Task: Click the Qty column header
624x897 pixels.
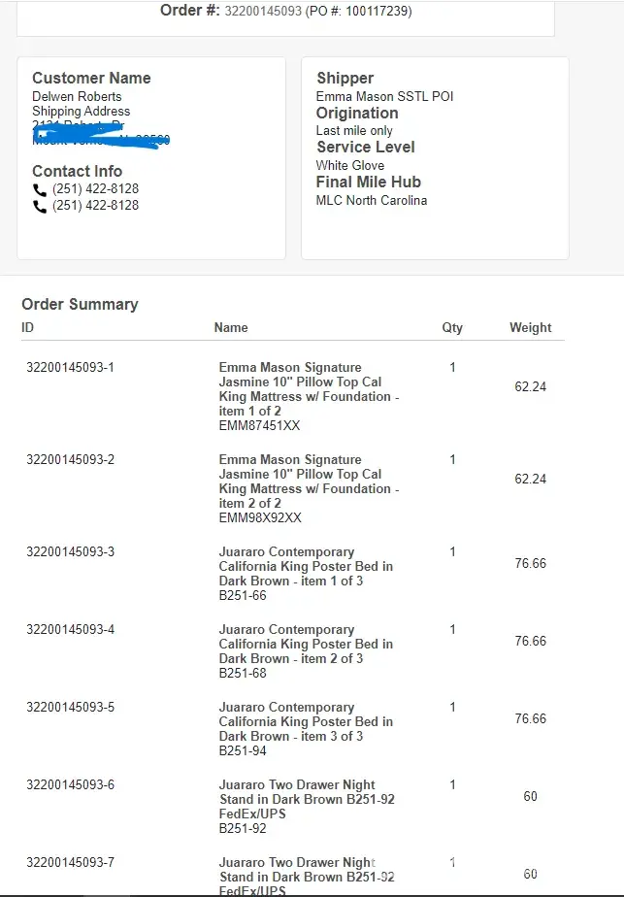Action: 452,328
